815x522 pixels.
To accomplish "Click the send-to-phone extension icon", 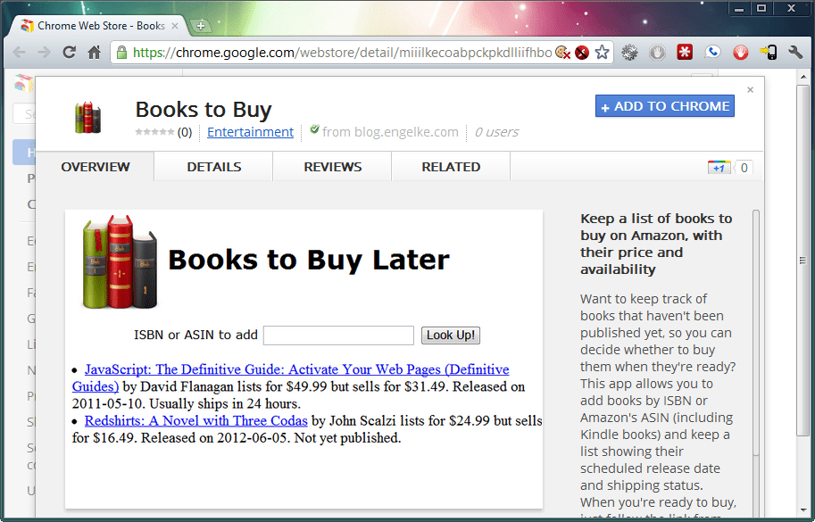I will (769, 53).
